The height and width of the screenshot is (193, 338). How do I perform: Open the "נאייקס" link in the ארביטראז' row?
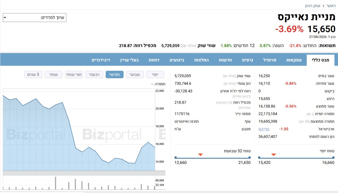click(x=264, y=129)
